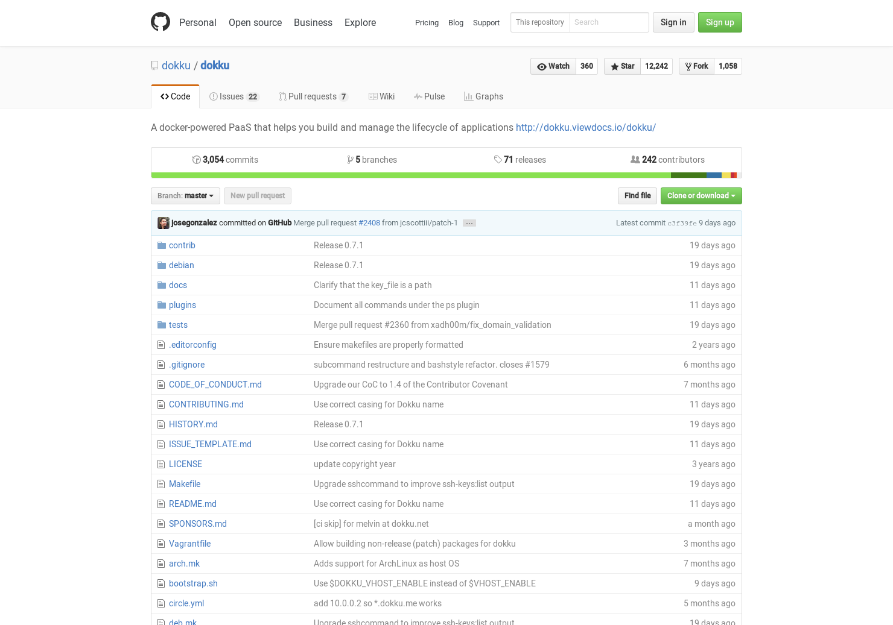Click the file icon next to .gitignore
The height and width of the screenshot is (625, 893).
161,365
